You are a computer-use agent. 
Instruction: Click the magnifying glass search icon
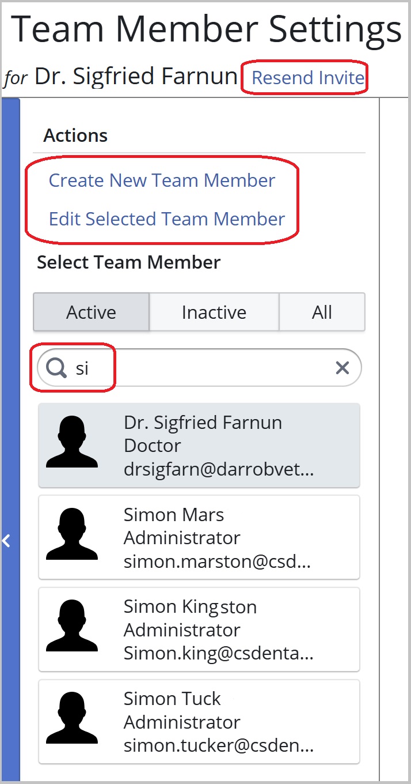tap(55, 367)
